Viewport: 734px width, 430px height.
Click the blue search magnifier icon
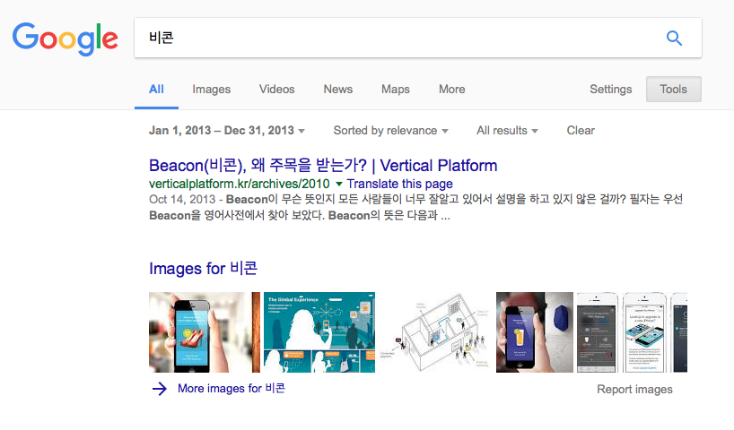674,38
